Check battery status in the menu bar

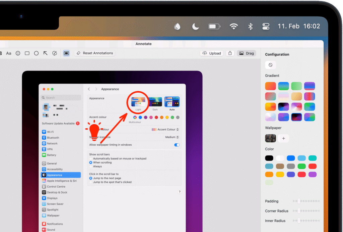point(214,27)
